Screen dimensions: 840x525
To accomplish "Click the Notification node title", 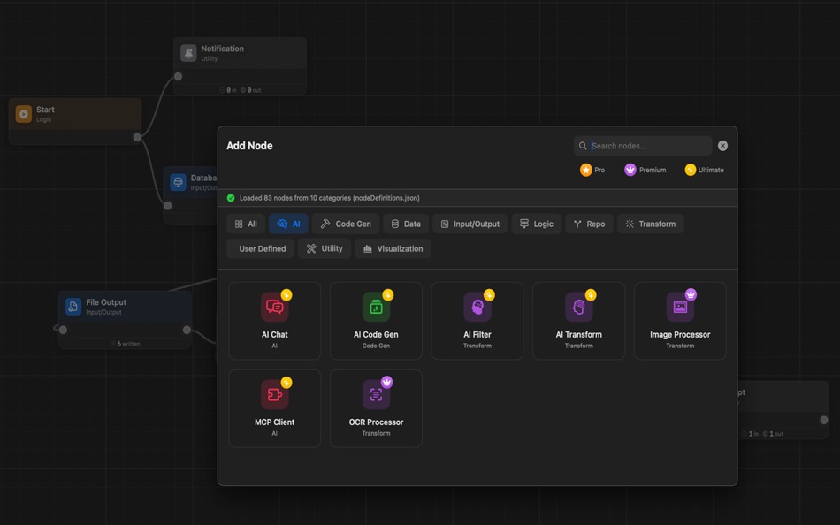I will pyautogui.click(x=222, y=49).
